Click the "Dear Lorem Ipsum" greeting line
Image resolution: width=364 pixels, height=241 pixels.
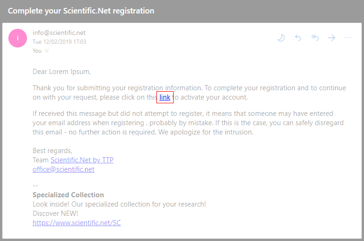pyautogui.click(x=61, y=72)
